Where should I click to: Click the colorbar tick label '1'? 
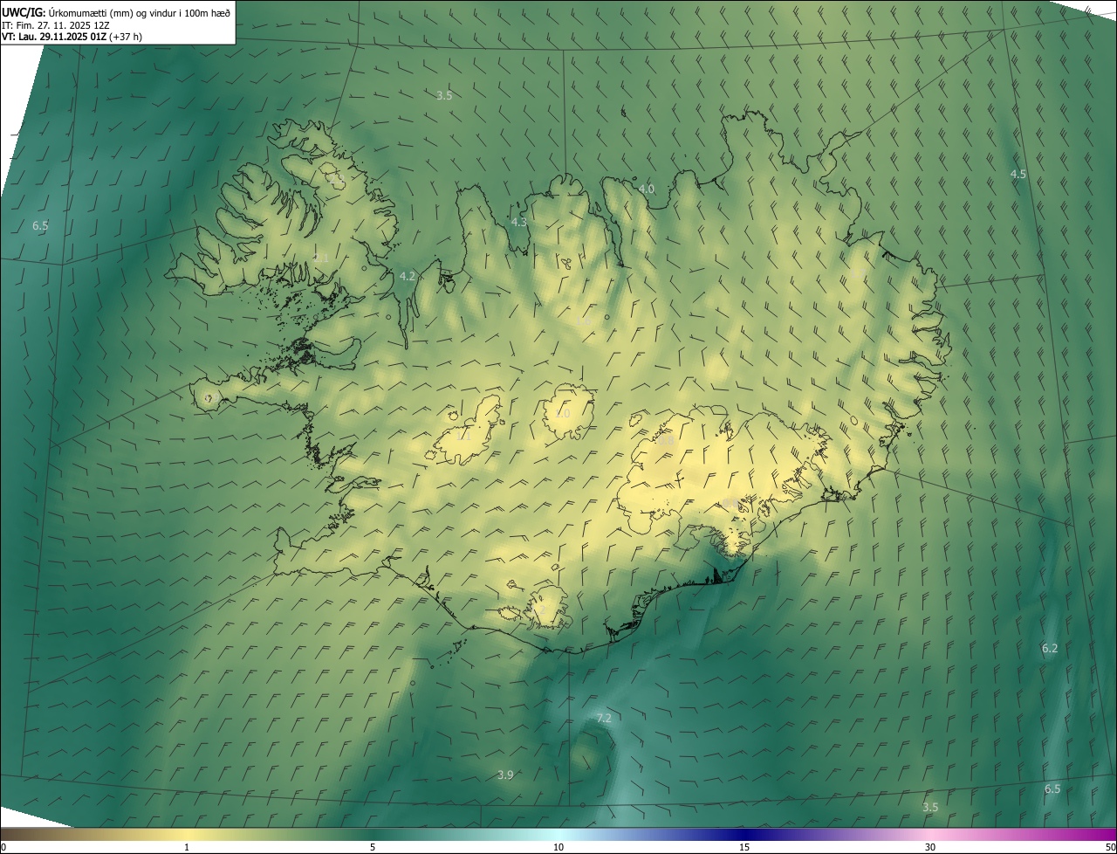pyautogui.click(x=187, y=847)
